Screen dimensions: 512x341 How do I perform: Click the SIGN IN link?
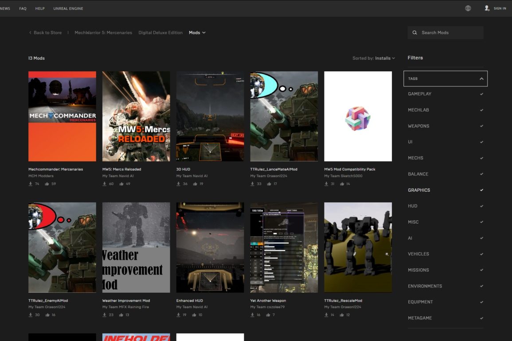pyautogui.click(x=500, y=8)
